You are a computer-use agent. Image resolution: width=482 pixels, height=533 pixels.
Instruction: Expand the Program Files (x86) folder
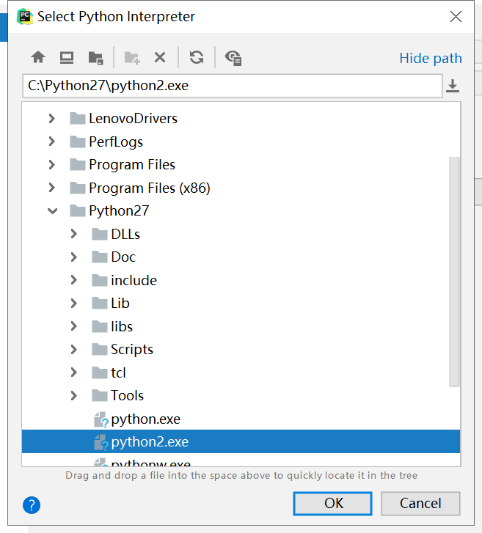point(51,188)
